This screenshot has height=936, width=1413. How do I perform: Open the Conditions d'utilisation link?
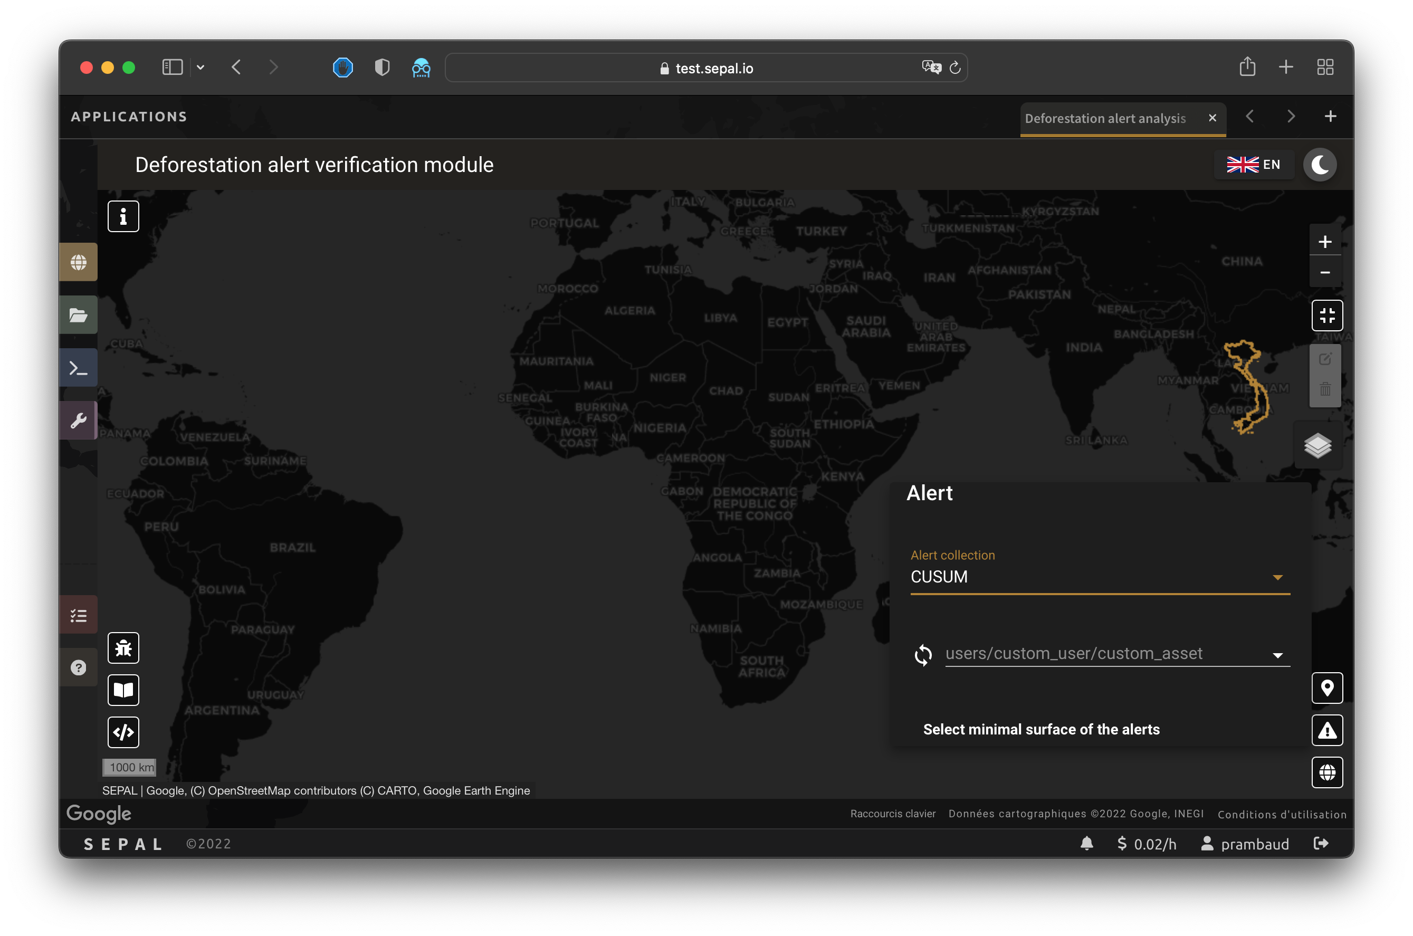point(1281,814)
